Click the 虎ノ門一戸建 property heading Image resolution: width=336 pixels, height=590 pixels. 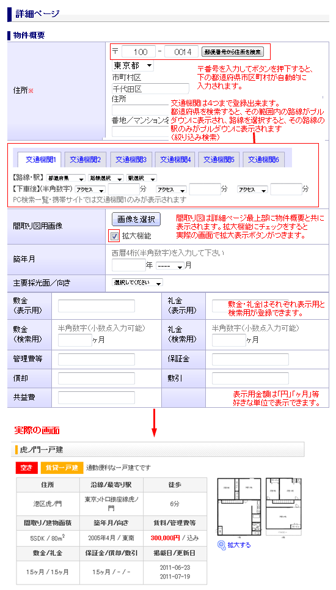(41, 449)
